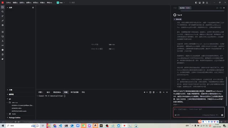Collapse the 思考过程 section in the AI response
Viewport: 228px width, 128px height.
(x=177, y=19)
